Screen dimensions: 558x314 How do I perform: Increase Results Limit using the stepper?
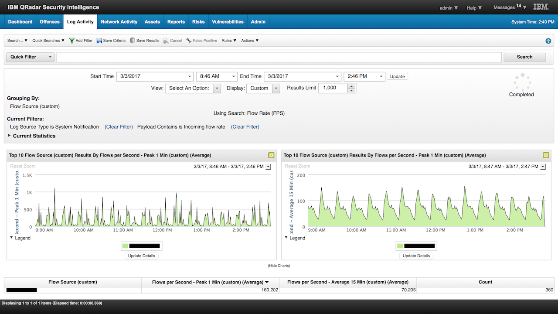point(352,85)
